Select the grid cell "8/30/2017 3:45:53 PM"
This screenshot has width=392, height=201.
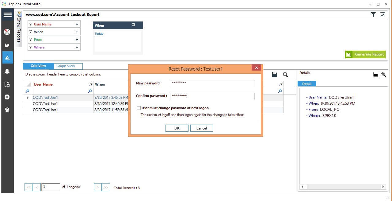111,98
